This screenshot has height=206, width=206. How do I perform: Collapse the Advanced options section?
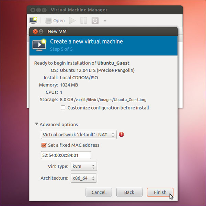pyautogui.click(x=36, y=124)
